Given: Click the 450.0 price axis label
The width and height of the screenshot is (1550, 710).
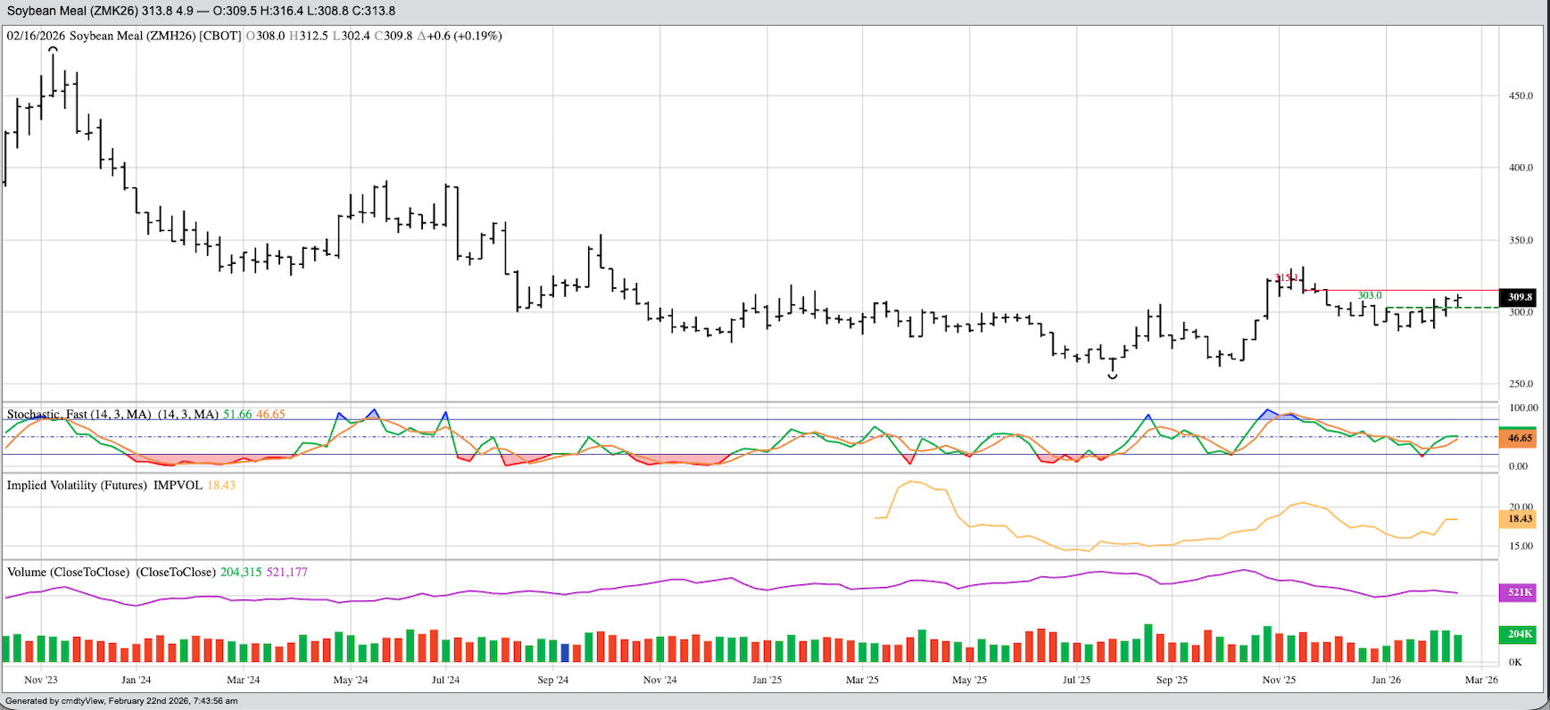Looking at the screenshot, I should (x=1521, y=95).
